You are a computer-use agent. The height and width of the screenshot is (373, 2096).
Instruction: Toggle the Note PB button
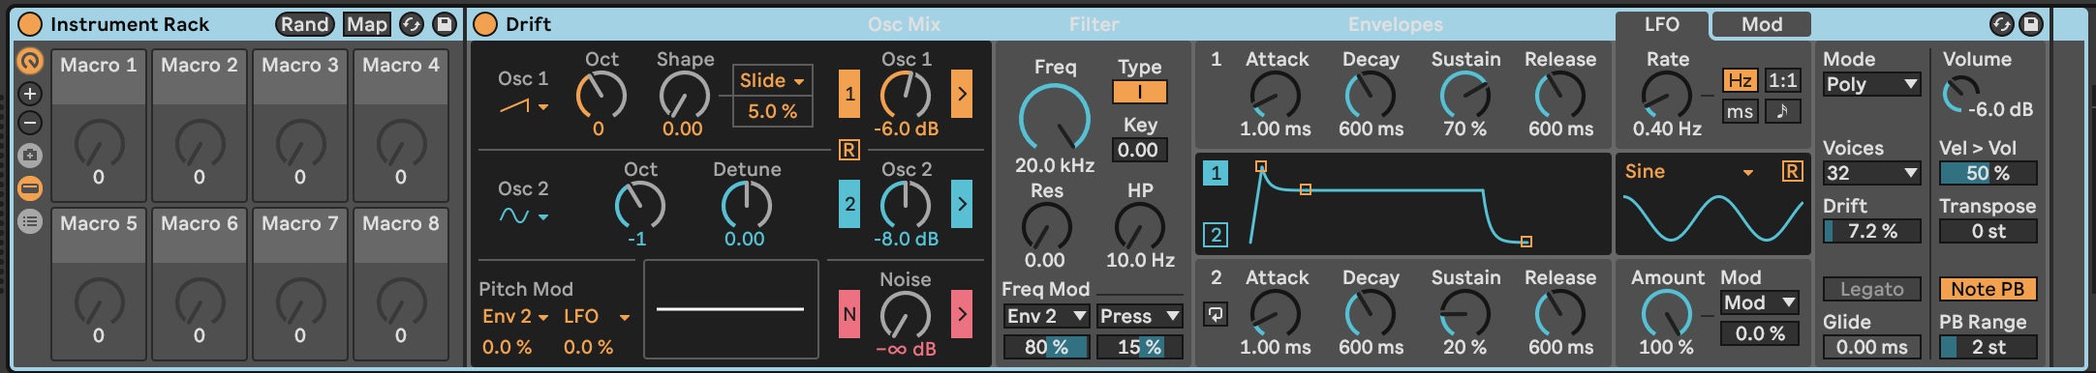1988,289
